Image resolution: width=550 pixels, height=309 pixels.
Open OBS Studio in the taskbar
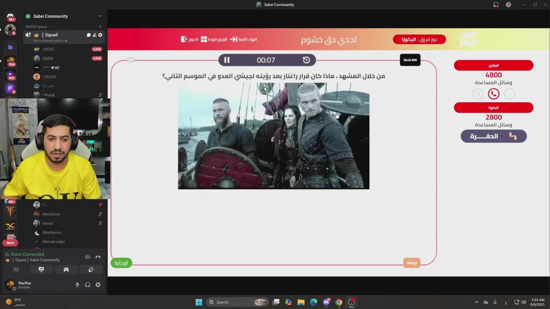(351, 302)
